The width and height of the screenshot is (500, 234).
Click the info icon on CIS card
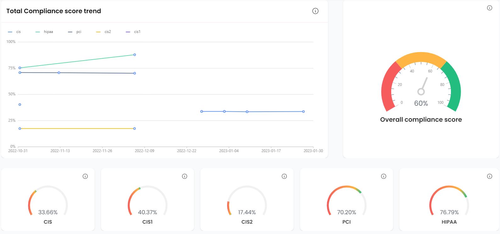(85, 176)
